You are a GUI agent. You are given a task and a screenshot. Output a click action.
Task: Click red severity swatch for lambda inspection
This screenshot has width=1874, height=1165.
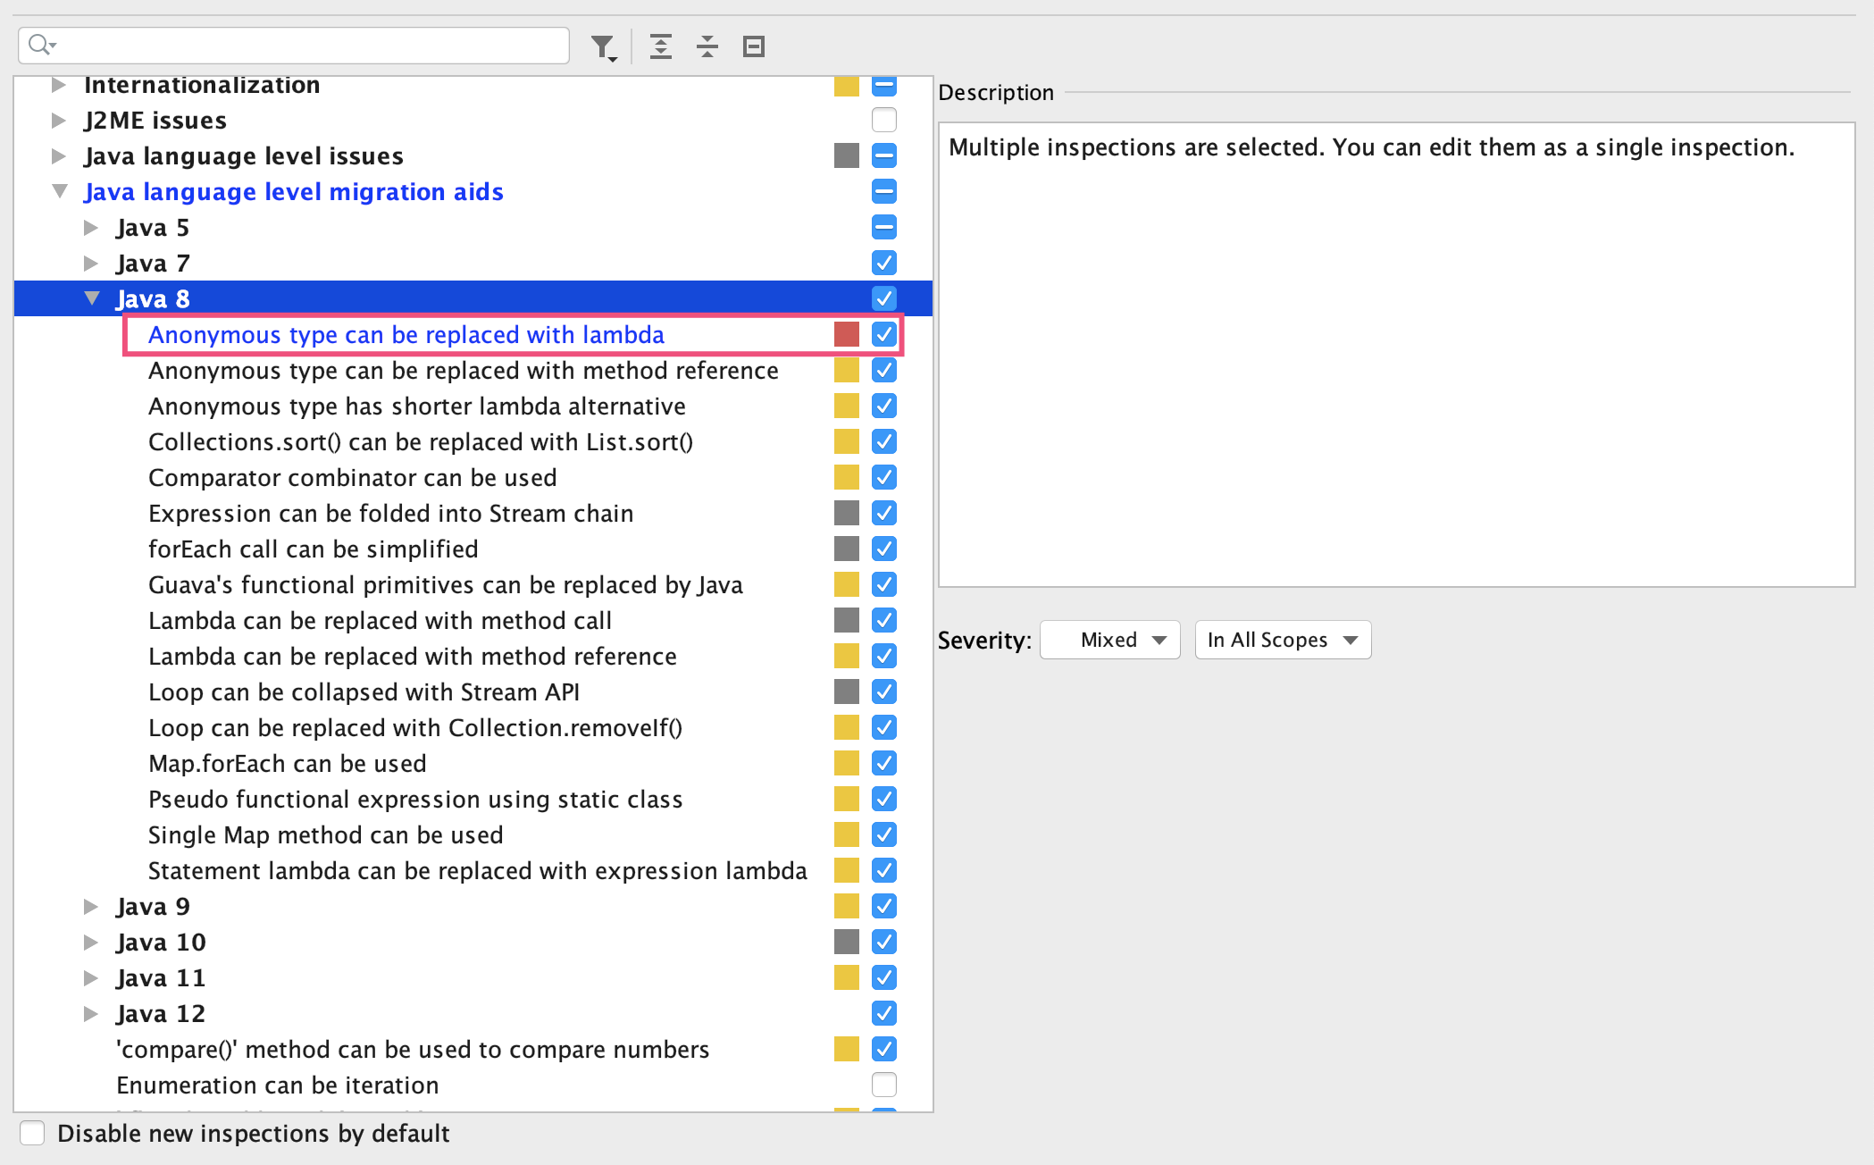[846, 334]
